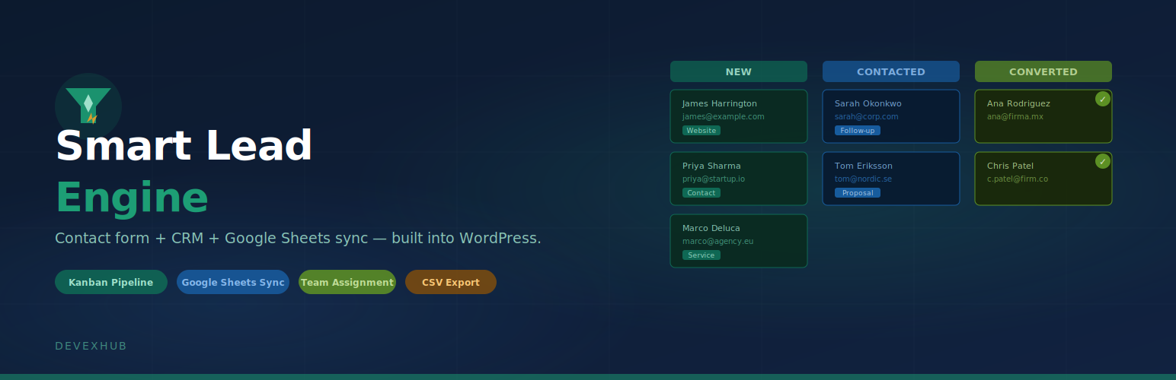Click the marco@agency.eu email
This screenshot has width=1176, height=380.
click(x=718, y=241)
